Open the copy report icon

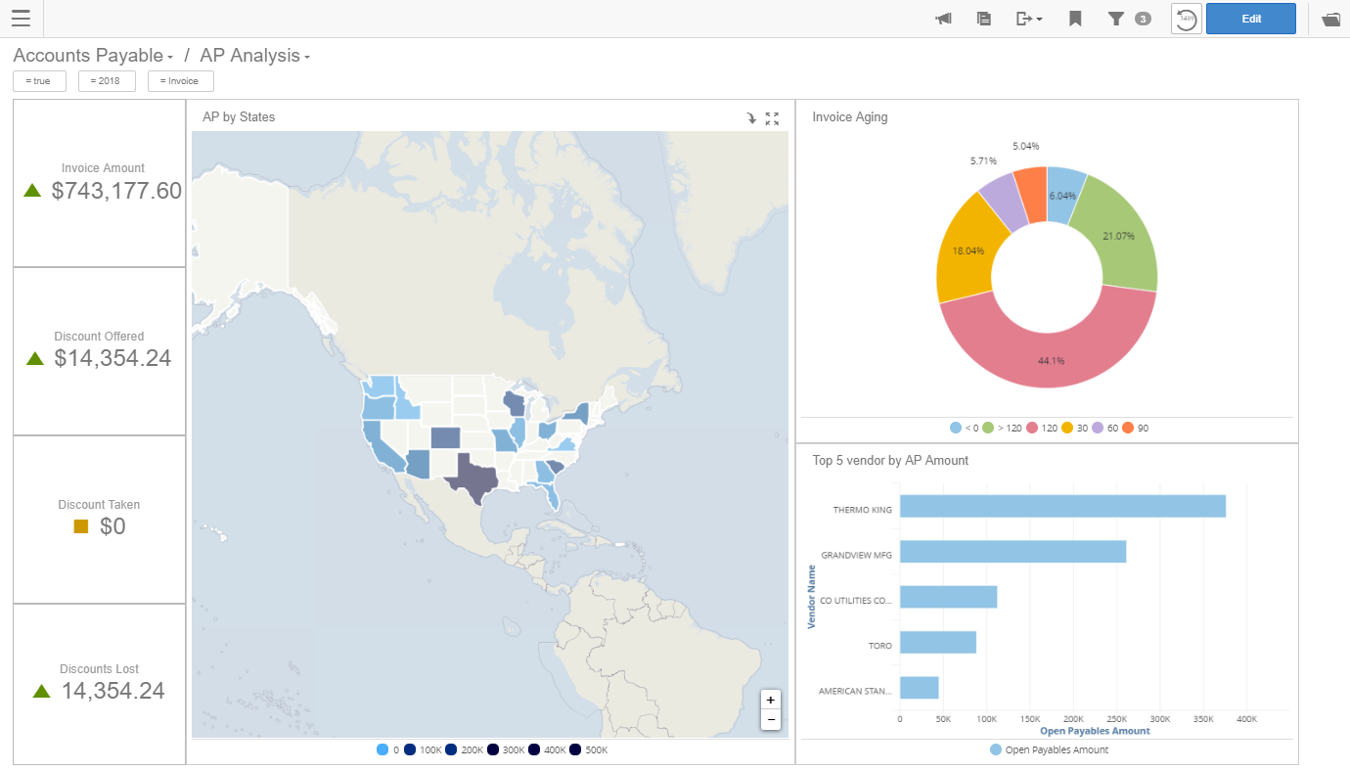tap(983, 19)
